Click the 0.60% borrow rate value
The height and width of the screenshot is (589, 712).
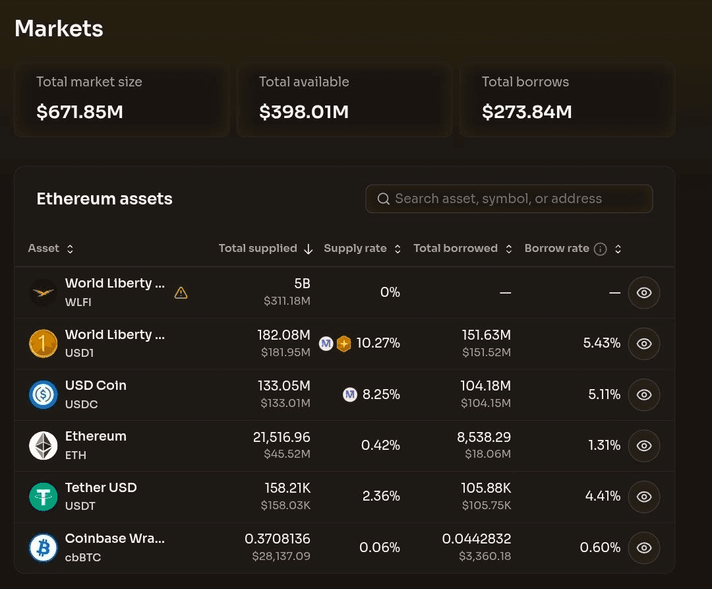coord(601,547)
